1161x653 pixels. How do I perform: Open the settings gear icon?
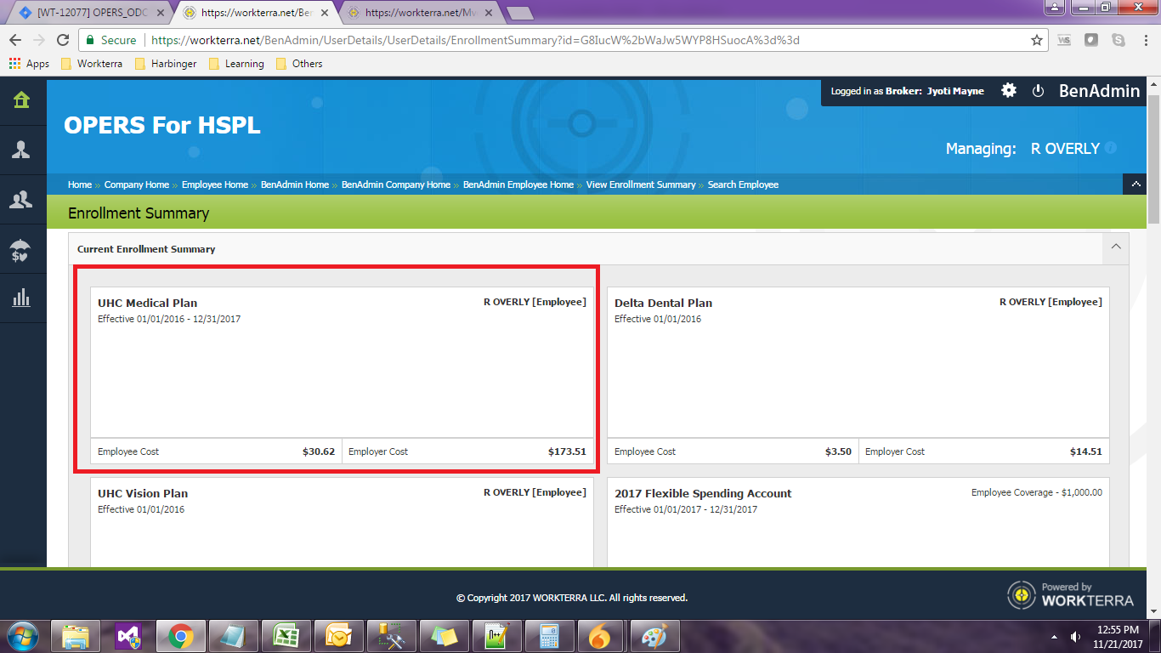click(1009, 90)
